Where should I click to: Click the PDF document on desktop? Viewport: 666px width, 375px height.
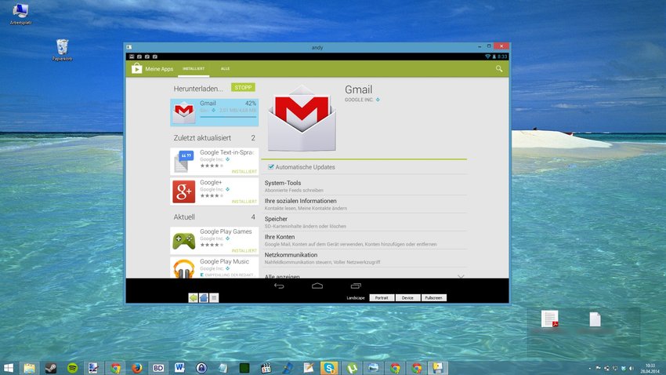click(549, 319)
